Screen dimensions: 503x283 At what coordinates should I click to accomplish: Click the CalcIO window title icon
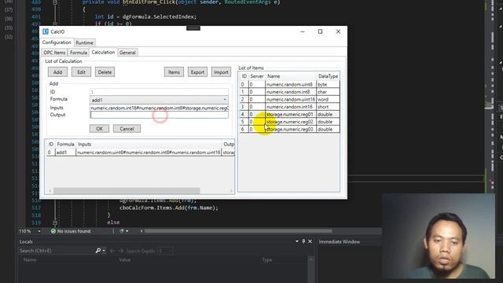pos(46,31)
